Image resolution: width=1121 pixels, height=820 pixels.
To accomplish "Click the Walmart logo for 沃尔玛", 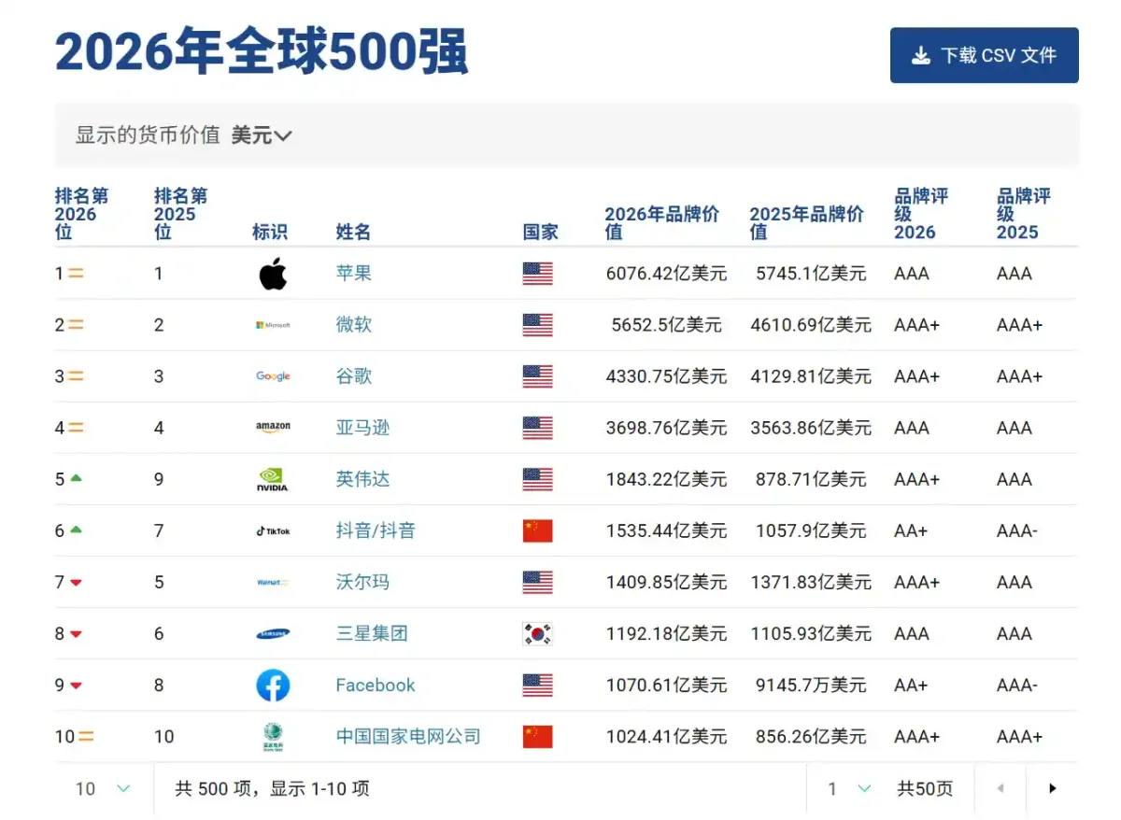I will [273, 582].
